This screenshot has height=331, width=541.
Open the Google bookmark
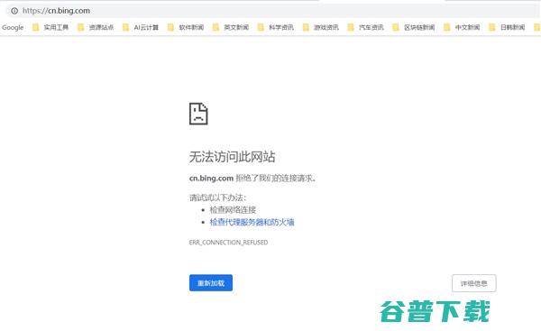point(13,27)
